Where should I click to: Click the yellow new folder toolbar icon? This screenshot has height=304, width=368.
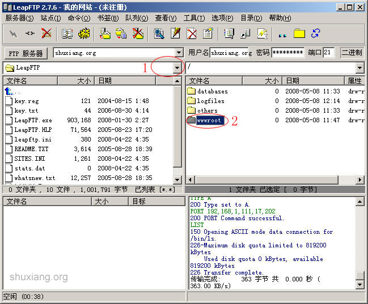coord(299,34)
